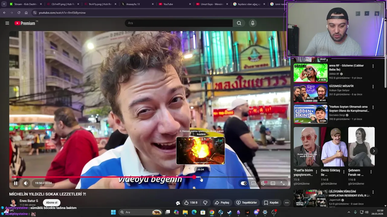Open File Explorer from the taskbar
The height and width of the screenshot is (217, 387).
(x=185, y=212)
